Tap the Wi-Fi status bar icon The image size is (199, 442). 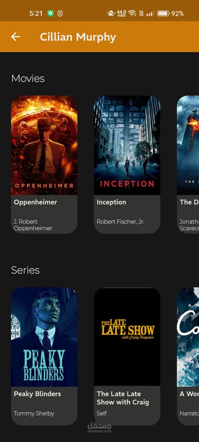tap(132, 13)
